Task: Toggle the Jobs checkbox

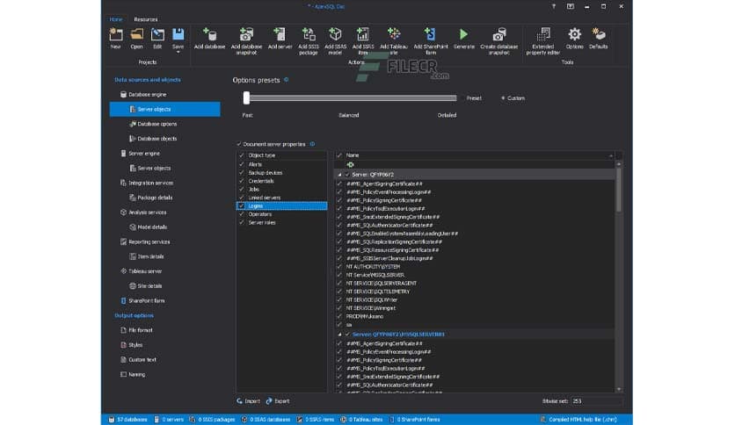Action: (242, 189)
